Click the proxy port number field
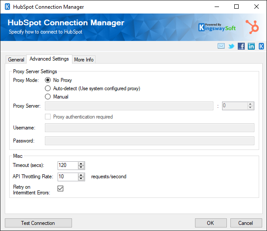Image resolution: width=267 pixels, height=231 pixels. pos(235,106)
